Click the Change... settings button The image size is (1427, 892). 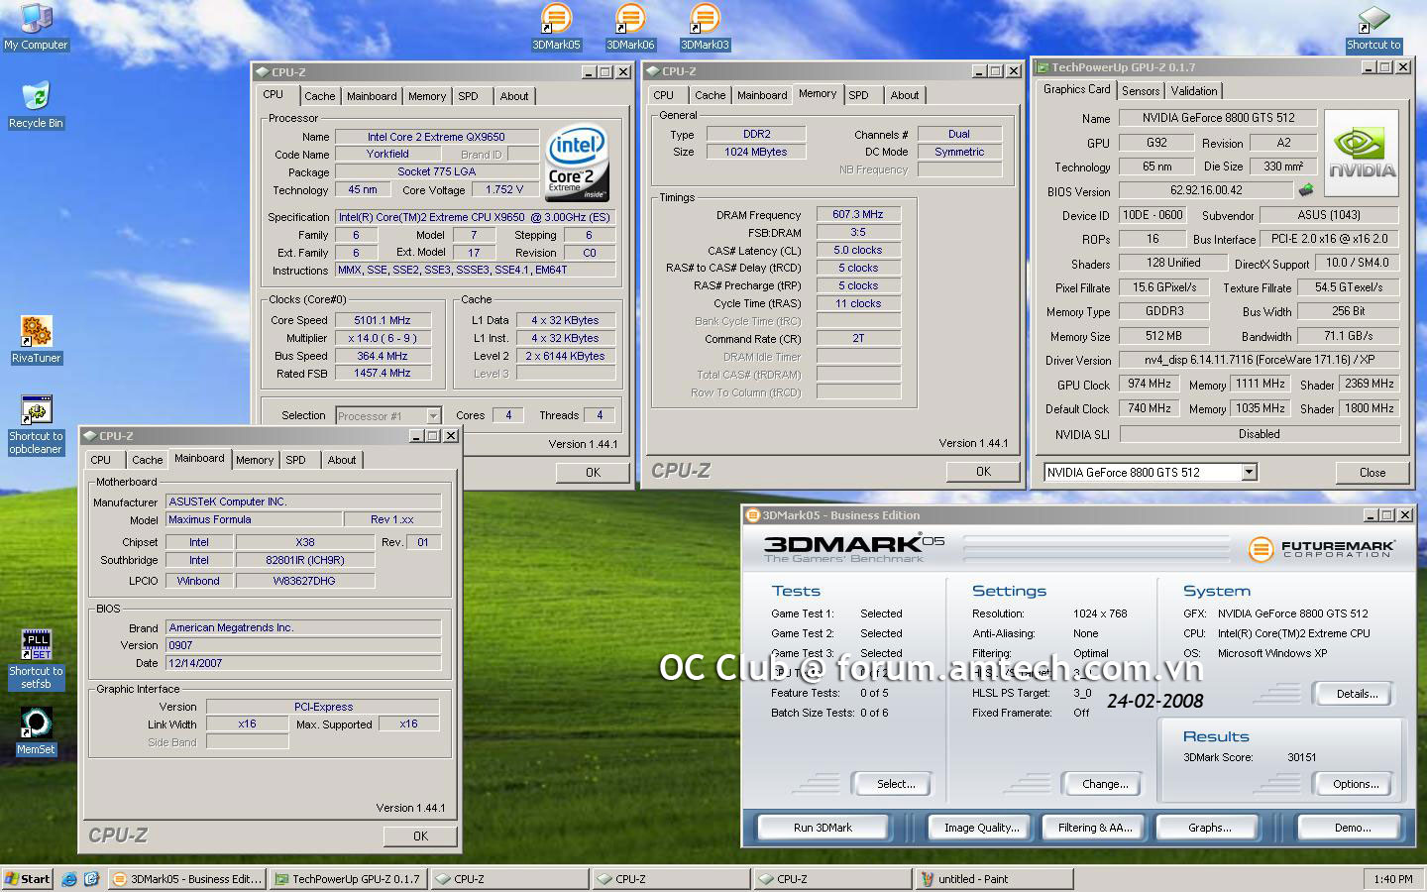point(1105,784)
